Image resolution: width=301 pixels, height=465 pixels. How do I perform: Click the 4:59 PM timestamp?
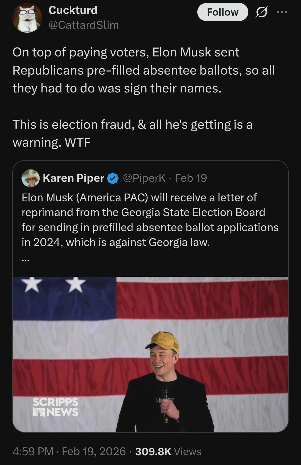click(x=33, y=451)
